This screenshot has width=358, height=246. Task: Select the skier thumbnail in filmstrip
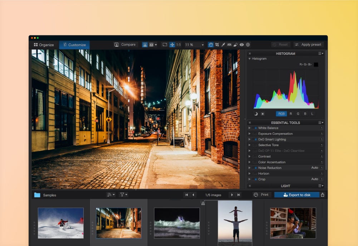(61, 223)
